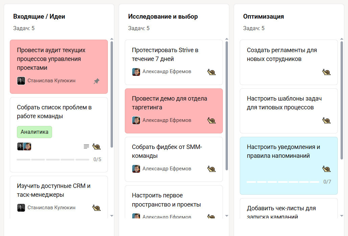Click description lines icon on team problems card

coord(86,146)
